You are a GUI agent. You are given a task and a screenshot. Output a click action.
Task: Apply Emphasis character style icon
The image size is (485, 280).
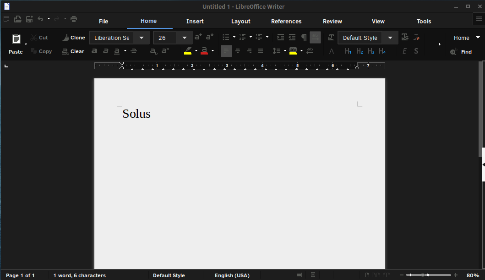(404, 51)
